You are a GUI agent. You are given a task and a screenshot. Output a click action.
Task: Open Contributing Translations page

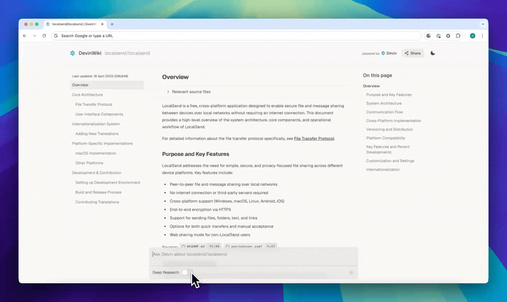click(97, 202)
